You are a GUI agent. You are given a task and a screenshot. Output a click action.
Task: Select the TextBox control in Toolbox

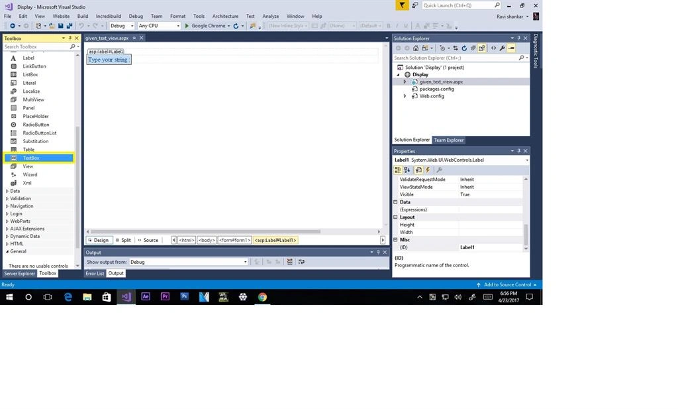click(x=39, y=158)
